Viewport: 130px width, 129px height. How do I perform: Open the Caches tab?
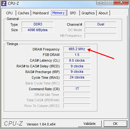(23, 13)
